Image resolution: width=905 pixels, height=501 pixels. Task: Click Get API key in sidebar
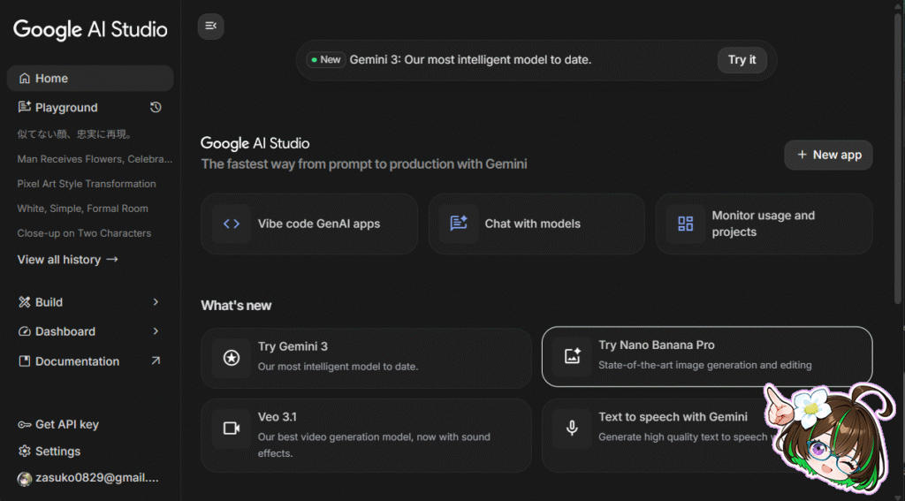click(x=66, y=424)
